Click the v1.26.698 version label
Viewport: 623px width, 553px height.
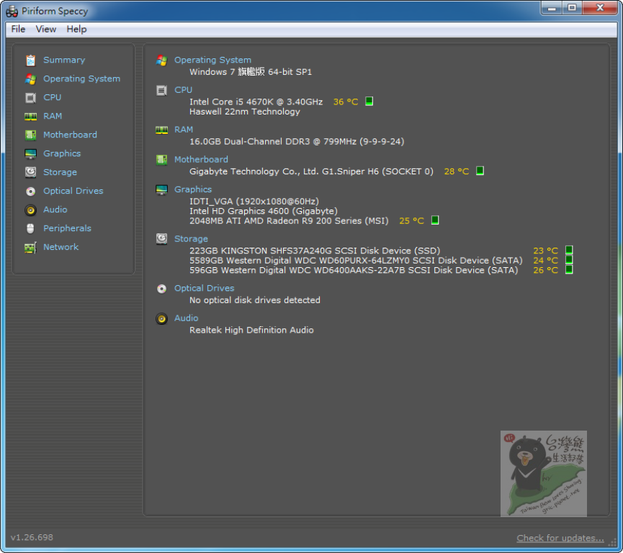click(x=32, y=537)
